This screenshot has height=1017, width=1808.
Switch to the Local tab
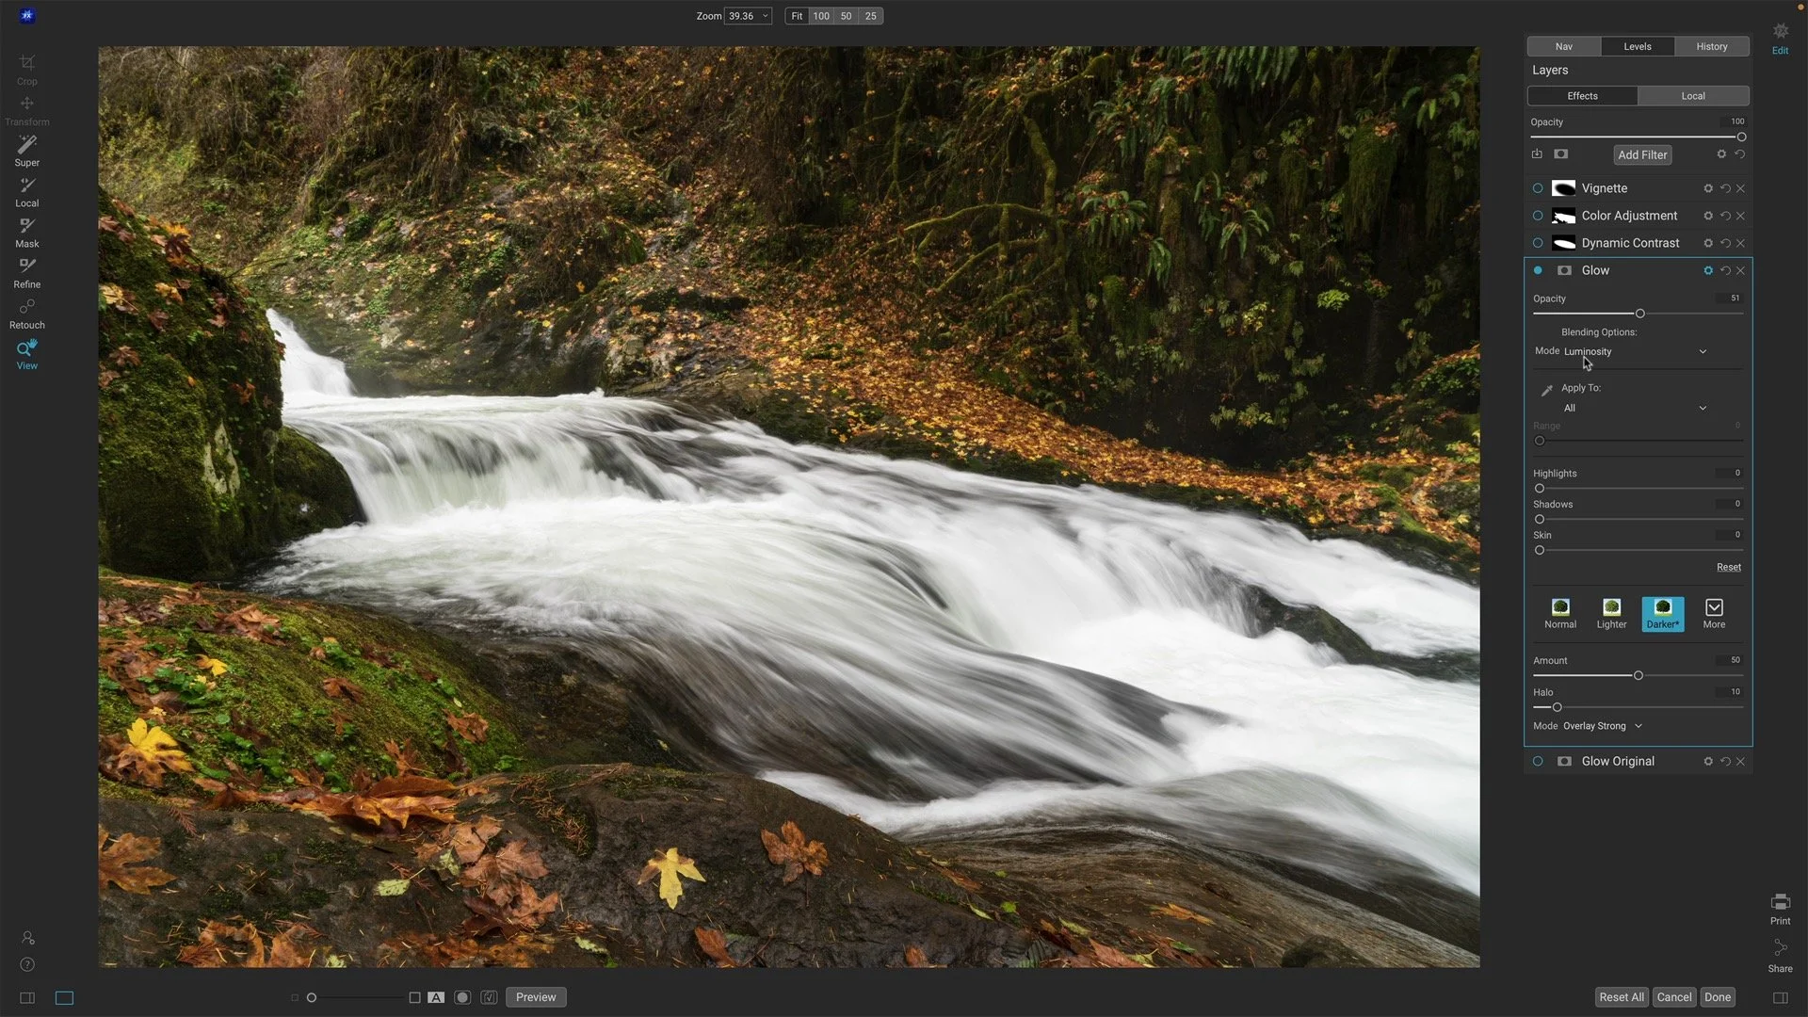pos(1692,95)
